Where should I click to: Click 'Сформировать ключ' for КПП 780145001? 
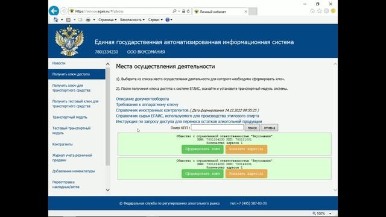[x=203, y=174]
